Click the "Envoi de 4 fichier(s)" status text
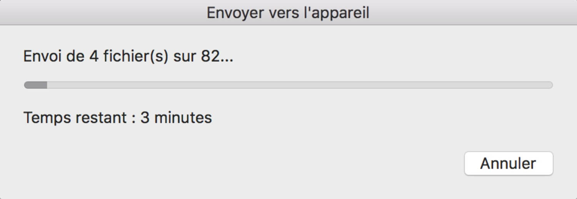The image size is (577, 199). tap(96, 57)
